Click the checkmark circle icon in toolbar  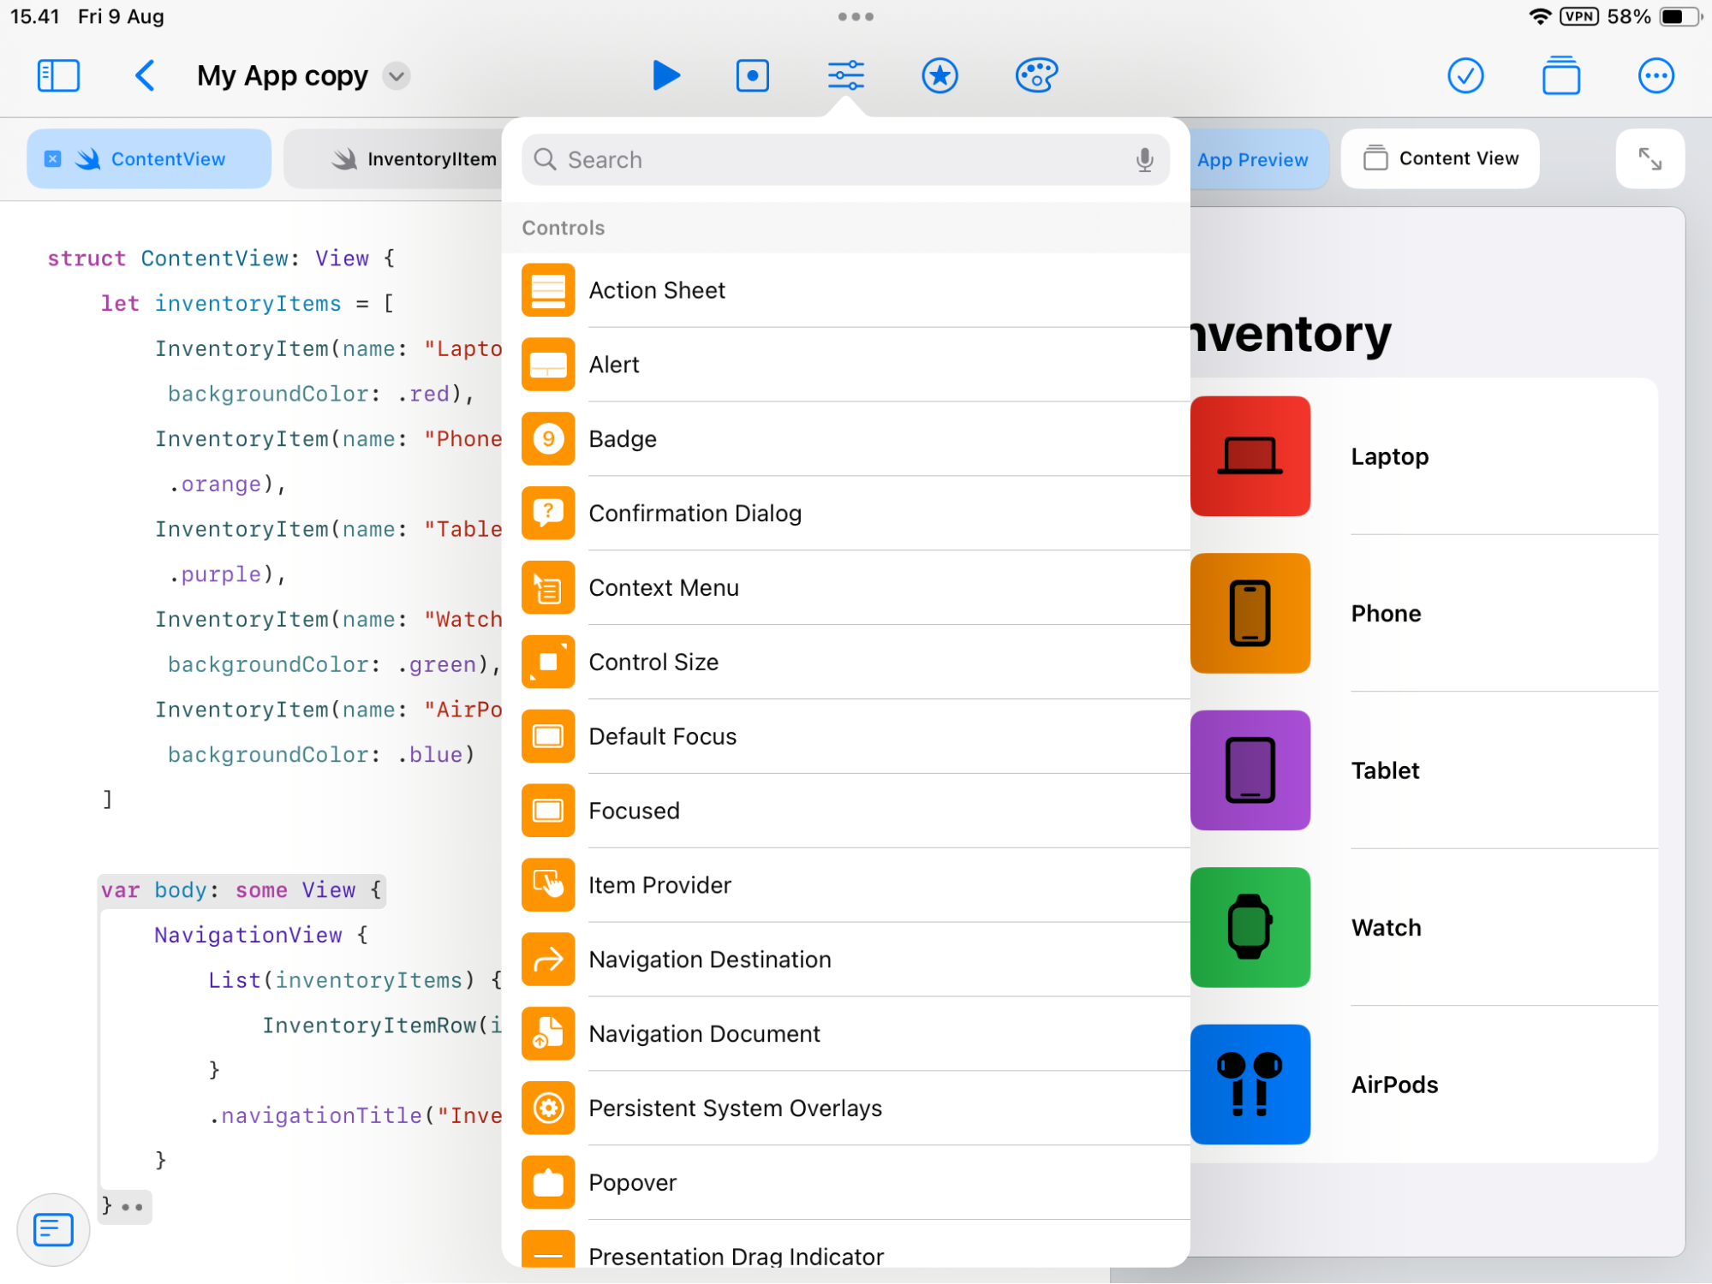tap(1466, 75)
